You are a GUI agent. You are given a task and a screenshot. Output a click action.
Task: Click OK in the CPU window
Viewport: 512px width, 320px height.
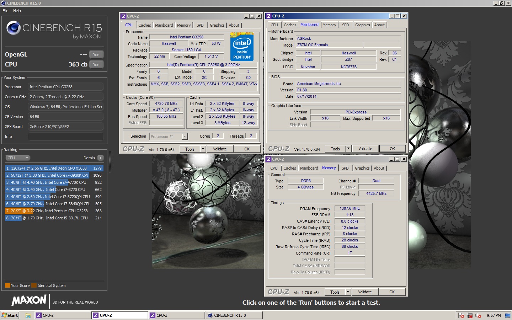247,149
